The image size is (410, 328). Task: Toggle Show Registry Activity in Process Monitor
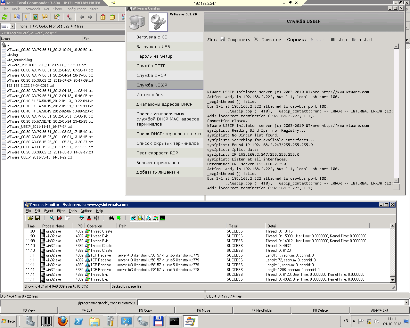[133, 218]
